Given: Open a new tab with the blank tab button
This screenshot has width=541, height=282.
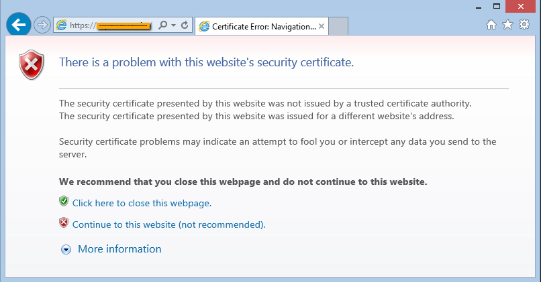Looking at the screenshot, I should [x=339, y=27].
